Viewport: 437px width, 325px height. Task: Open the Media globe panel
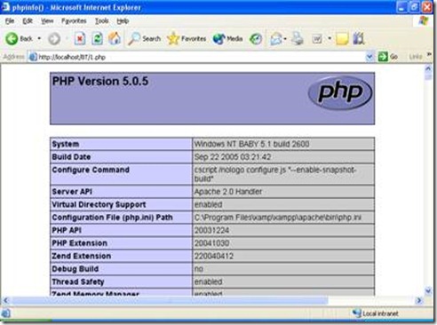(x=227, y=38)
